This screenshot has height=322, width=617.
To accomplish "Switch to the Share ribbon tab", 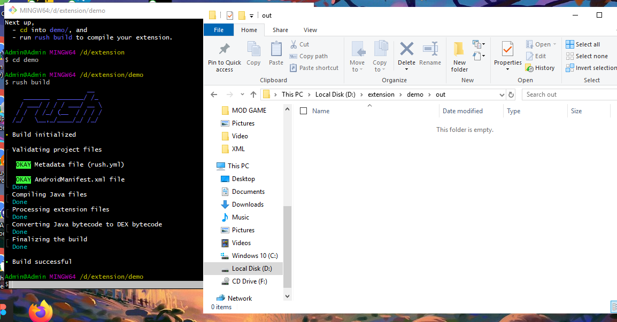I will (x=280, y=30).
